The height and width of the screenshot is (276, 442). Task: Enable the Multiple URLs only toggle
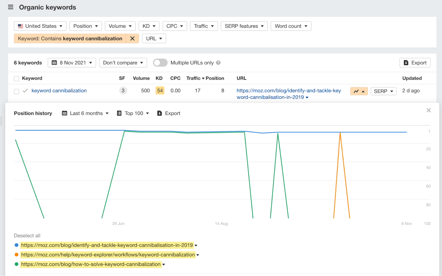click(160, 63)
